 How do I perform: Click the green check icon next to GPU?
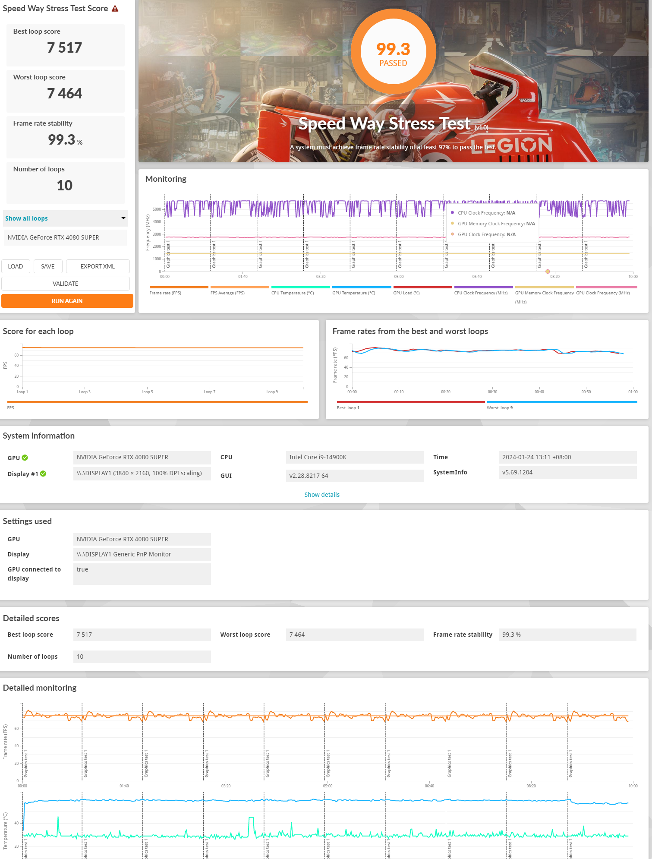pos(25,458)
